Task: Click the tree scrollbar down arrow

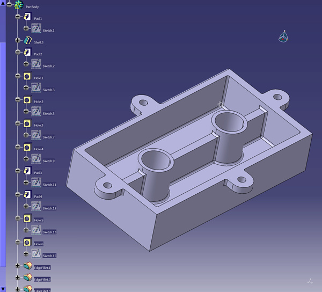Action: point(3,289)
